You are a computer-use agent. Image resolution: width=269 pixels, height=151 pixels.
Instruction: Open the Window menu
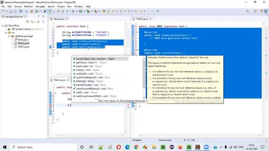tap(79, 7)
